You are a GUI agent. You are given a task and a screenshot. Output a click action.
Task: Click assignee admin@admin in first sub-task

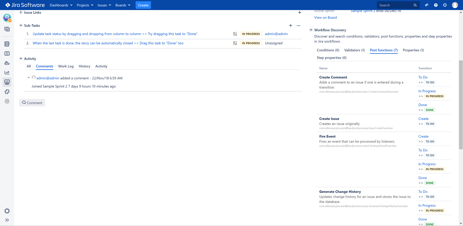(276, 34)
